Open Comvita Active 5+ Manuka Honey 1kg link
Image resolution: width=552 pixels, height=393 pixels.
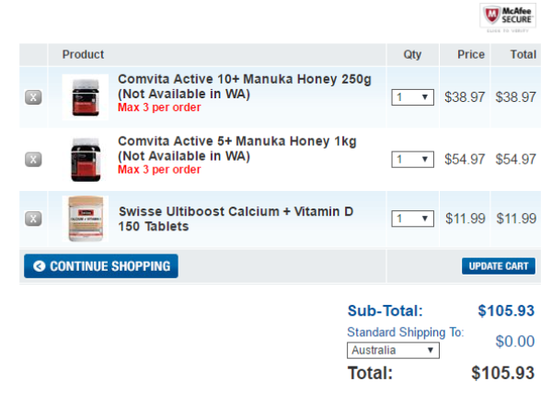coord(237,148)
